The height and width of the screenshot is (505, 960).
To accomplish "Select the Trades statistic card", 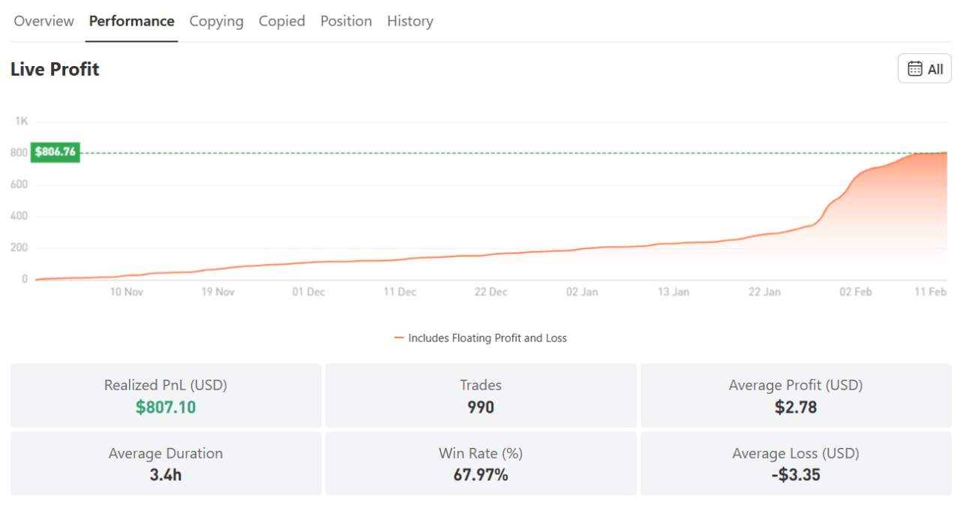I will (x=481, y=395).
